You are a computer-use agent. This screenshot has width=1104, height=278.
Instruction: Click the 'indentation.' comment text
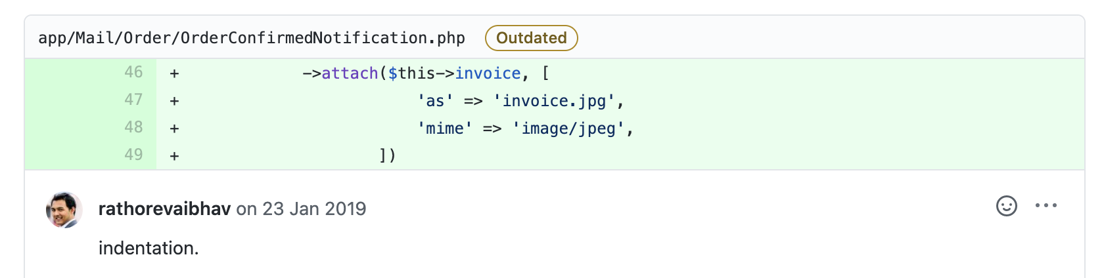149,248
